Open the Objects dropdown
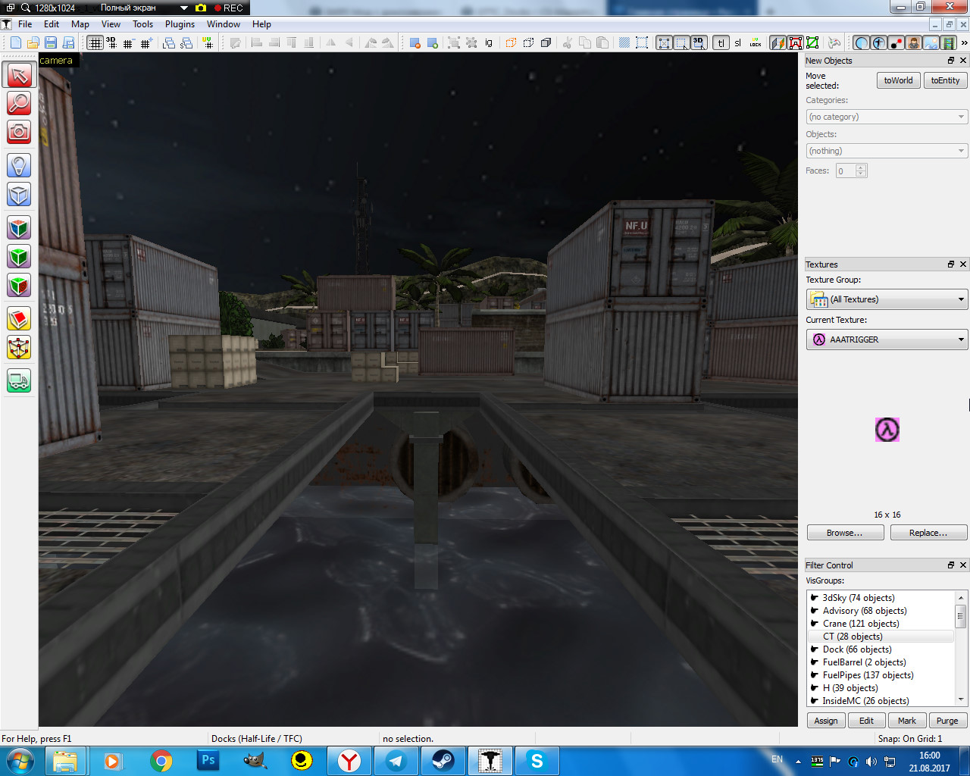Image resolution: width=970 pixels, height=776 pixels. click(887, 151)
